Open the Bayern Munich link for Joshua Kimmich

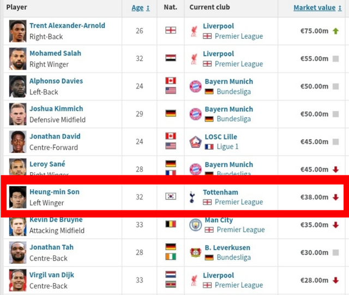click(228, 109)
